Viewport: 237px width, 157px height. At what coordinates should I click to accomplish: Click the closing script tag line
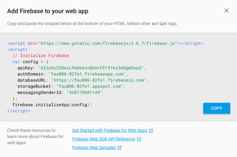[19, 111]
